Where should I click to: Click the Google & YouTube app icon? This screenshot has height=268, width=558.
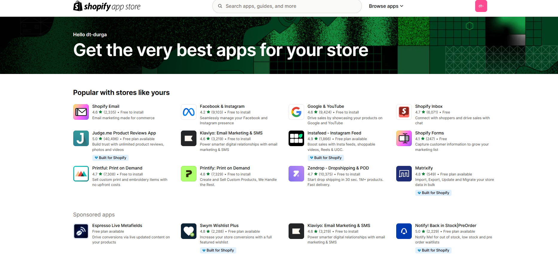pos(296,112)
